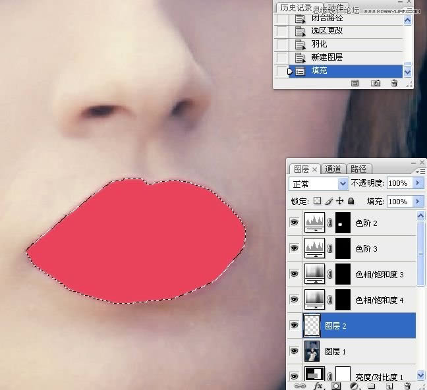Set history brush source at 羽化

(282, 44)
